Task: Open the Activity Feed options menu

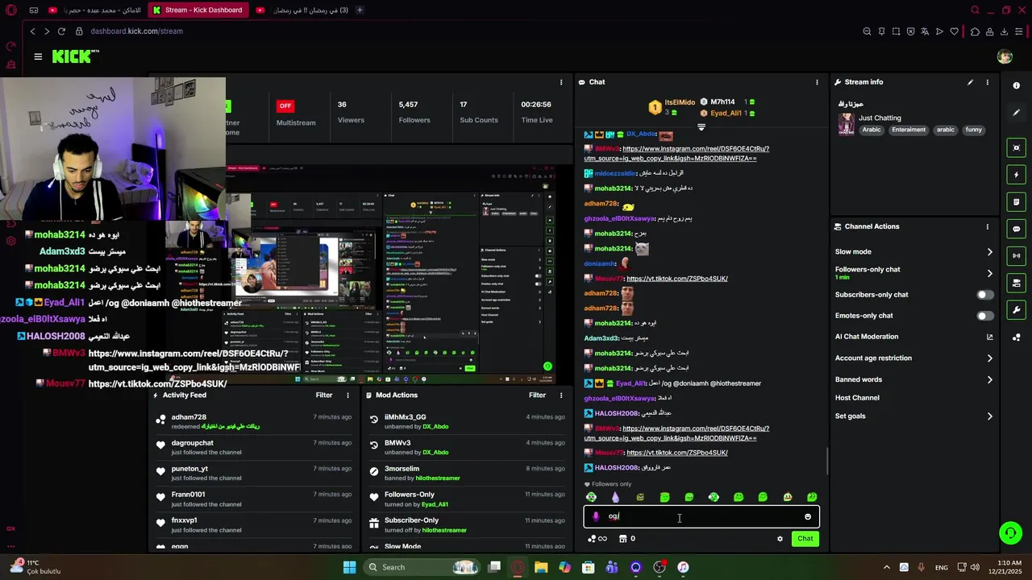Action: [347, 396]
